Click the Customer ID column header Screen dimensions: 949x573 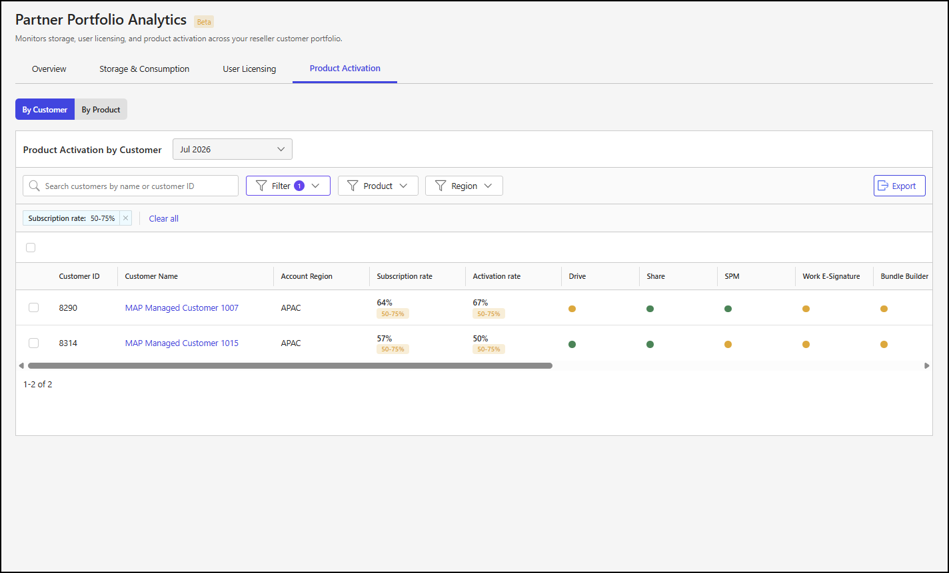[79, 276]
